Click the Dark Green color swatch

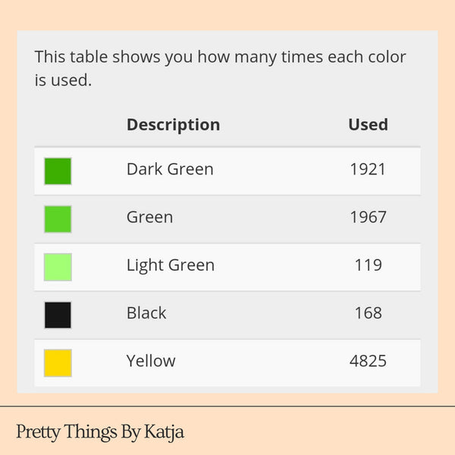point(58,171)
